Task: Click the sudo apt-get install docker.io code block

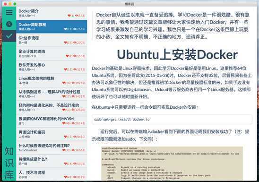Action: pos(172,119)
